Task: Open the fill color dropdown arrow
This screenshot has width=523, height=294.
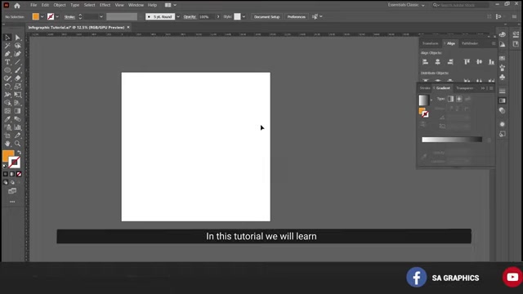Action: point(42,16)
